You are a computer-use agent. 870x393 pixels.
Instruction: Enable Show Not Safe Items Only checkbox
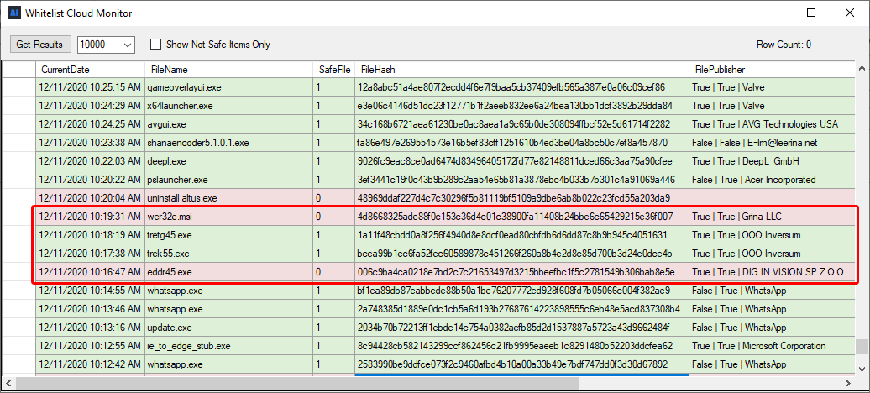[x=155, y=45]
